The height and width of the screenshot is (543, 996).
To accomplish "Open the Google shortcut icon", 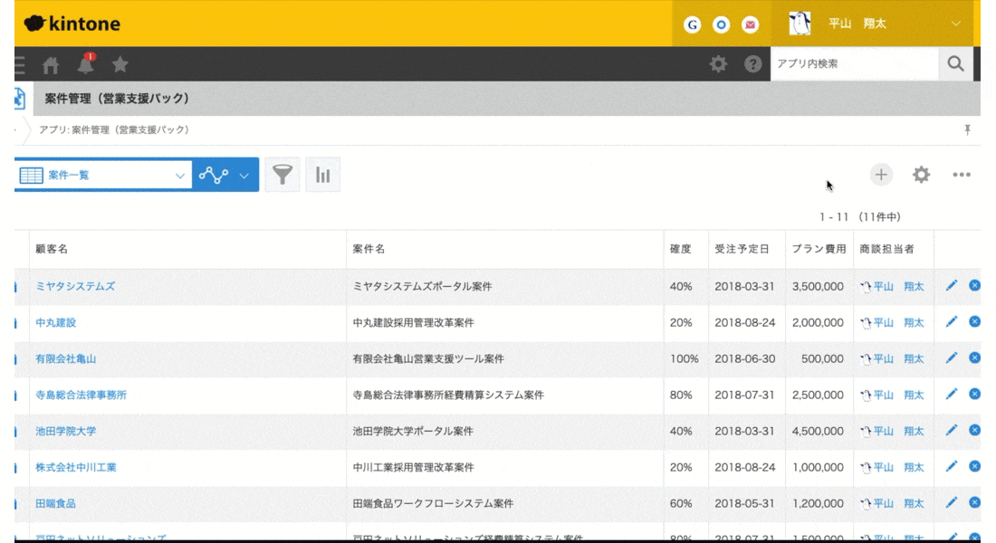I will (692, 24).
